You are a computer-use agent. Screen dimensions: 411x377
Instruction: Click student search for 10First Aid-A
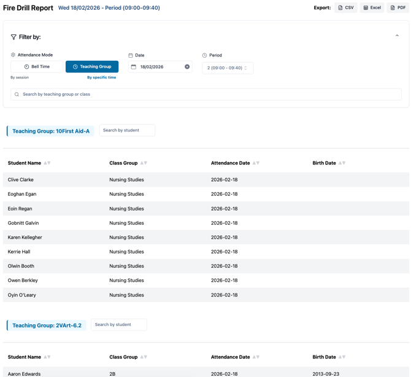[127, 130]
